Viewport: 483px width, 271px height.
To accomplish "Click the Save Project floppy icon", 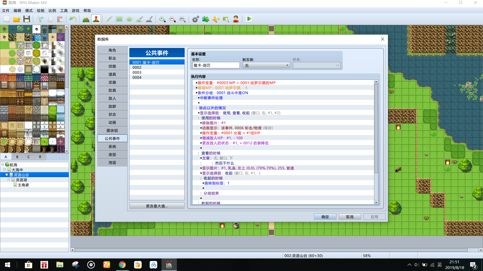I will pos(27,19).
